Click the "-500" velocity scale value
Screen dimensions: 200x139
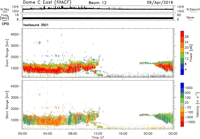point(189,117)
